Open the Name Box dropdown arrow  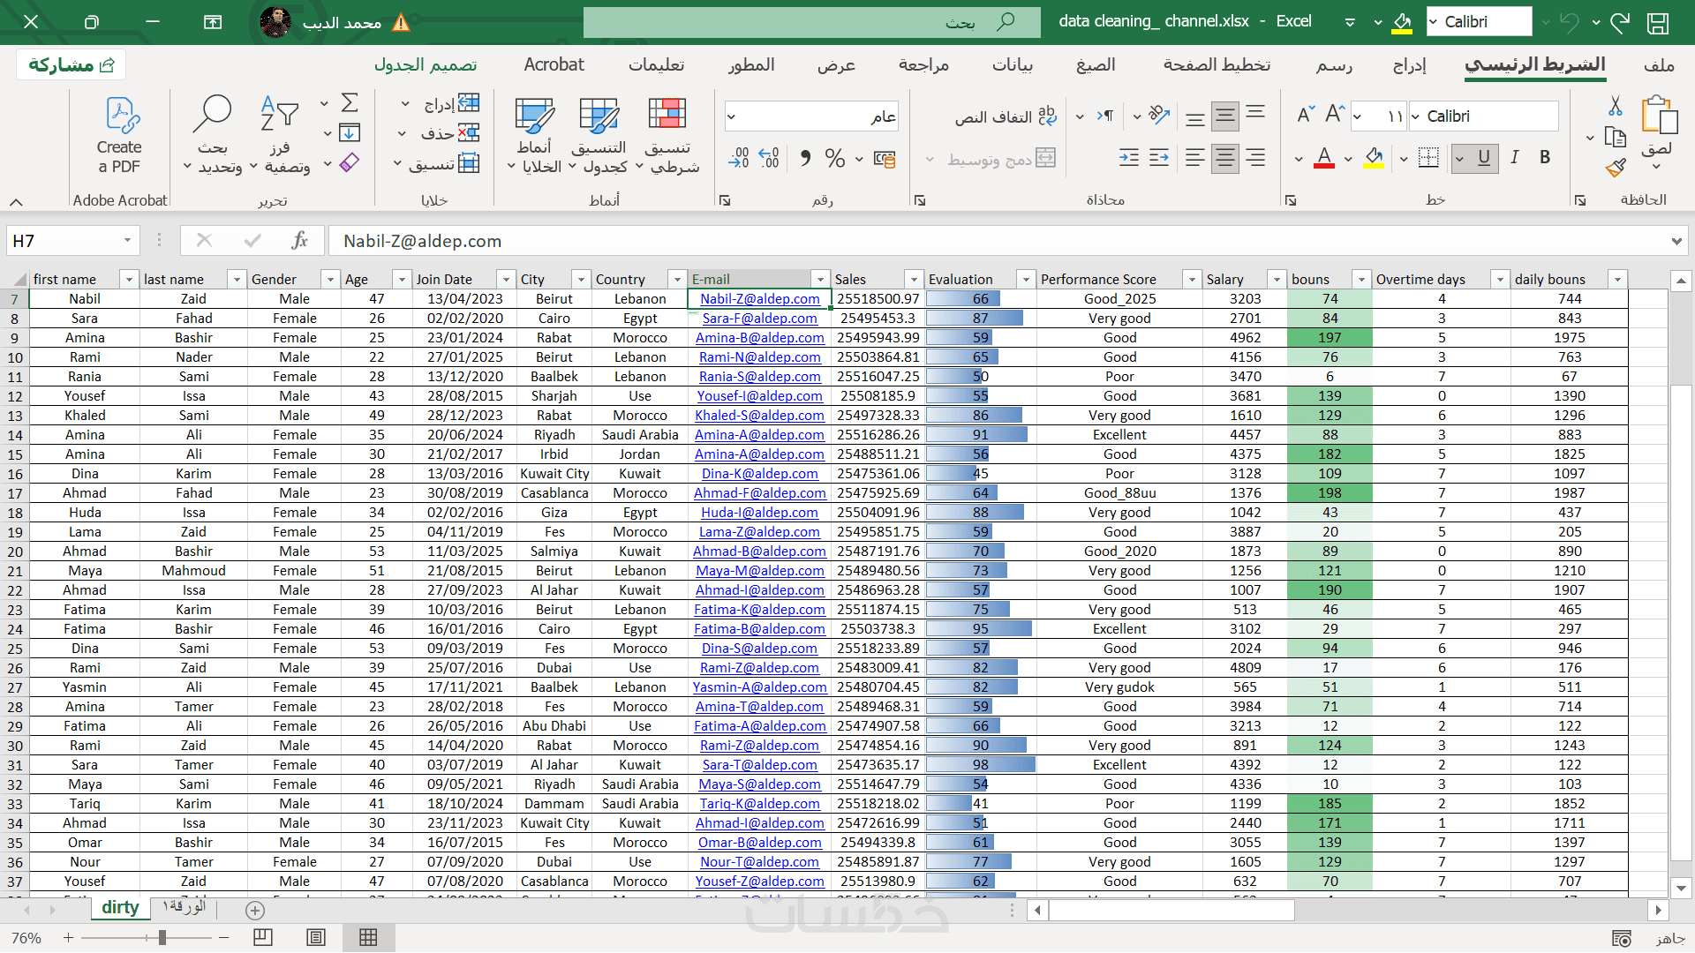pos(127,241)
